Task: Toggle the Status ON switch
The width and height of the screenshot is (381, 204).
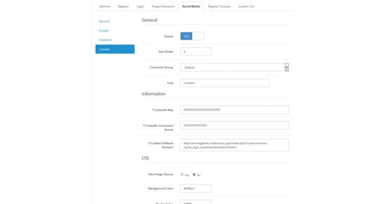Action: (192, 36)
